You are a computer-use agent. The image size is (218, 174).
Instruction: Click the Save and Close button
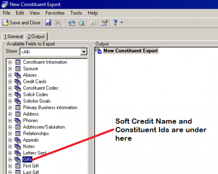[x=21, y=23]
